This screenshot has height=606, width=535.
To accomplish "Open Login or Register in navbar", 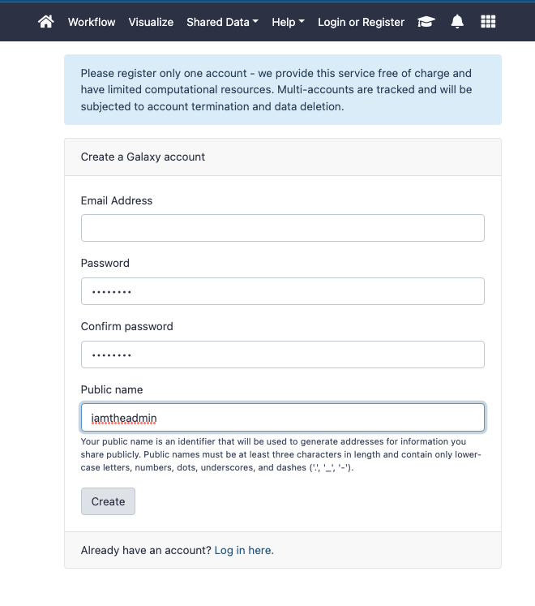I will 362,22.
